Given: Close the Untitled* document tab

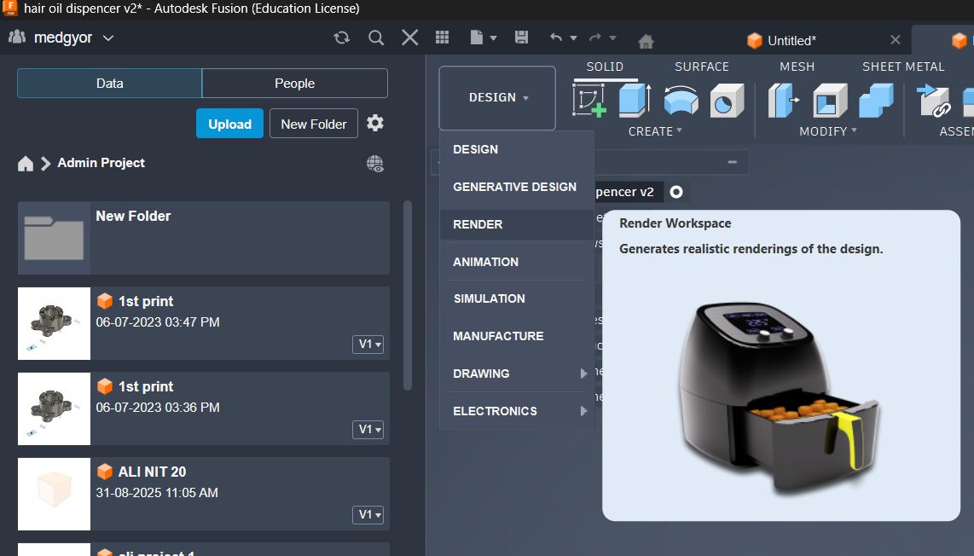Looking at the screenshot, I should pyautogui.click(x=896, y=40).
